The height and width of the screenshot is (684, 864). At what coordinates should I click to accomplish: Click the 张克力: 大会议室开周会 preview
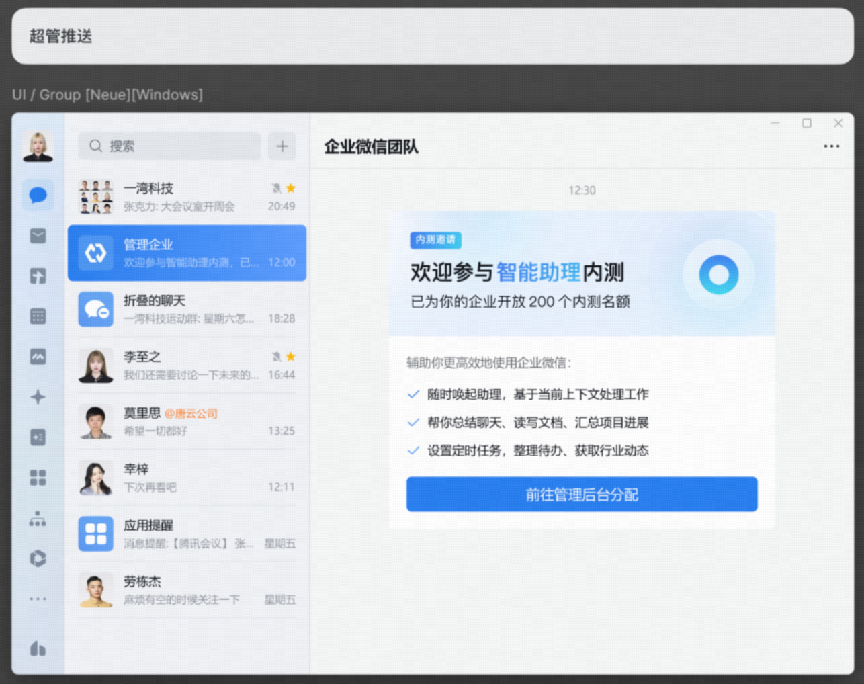(179, 206)
